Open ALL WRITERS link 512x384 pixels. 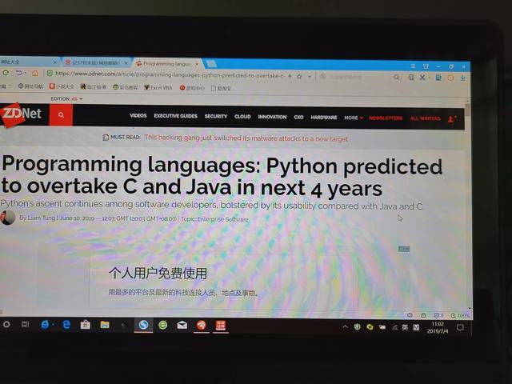coord(425,118)
